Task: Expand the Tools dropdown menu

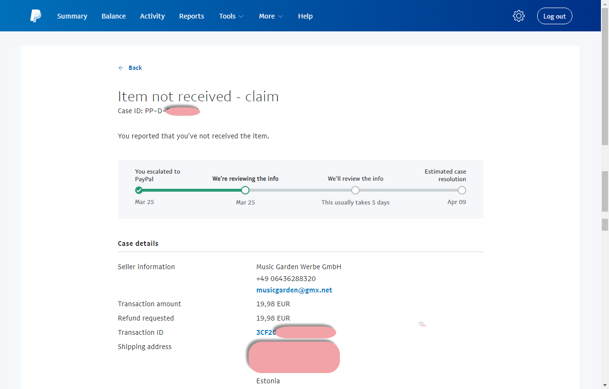Action: pyautogui.click(x=231, y=16)
